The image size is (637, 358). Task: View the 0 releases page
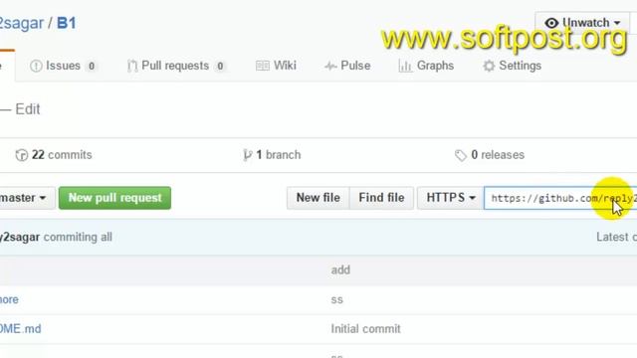click(490, 155)
